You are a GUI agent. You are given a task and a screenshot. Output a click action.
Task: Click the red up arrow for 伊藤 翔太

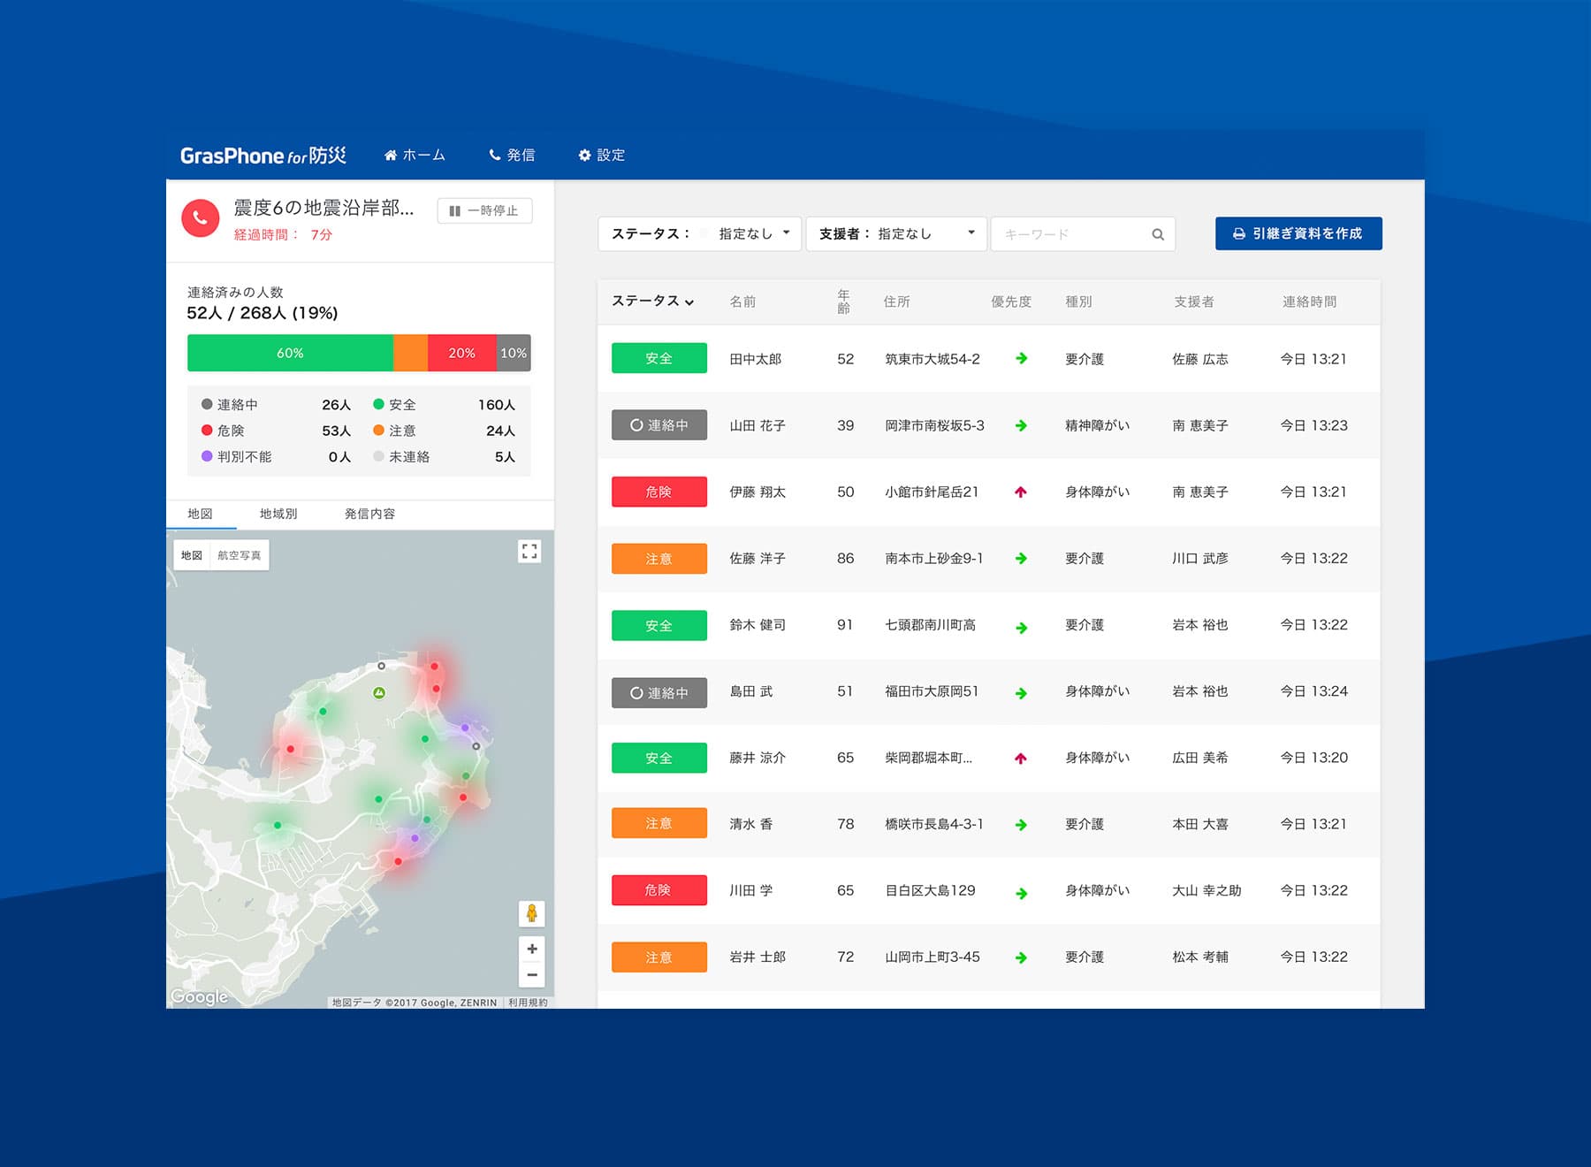click(x=1021, y=492)
